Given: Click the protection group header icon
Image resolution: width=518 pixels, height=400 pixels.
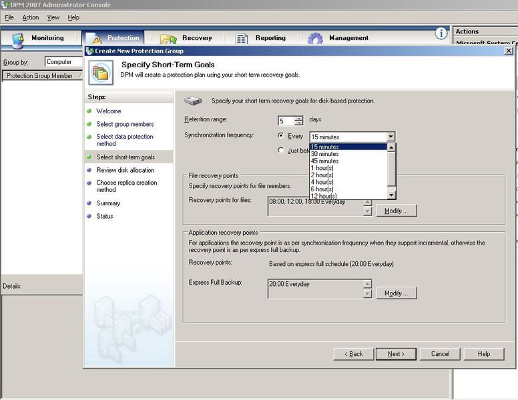Looking at the screenshot, I should click(x=101, y=73).
